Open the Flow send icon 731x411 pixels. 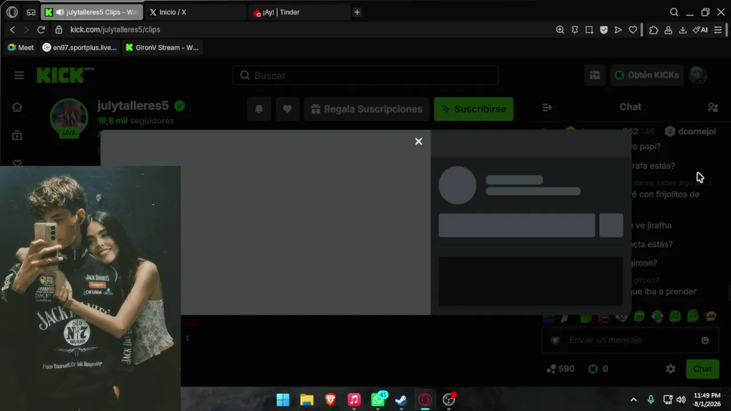pos(618,30)
